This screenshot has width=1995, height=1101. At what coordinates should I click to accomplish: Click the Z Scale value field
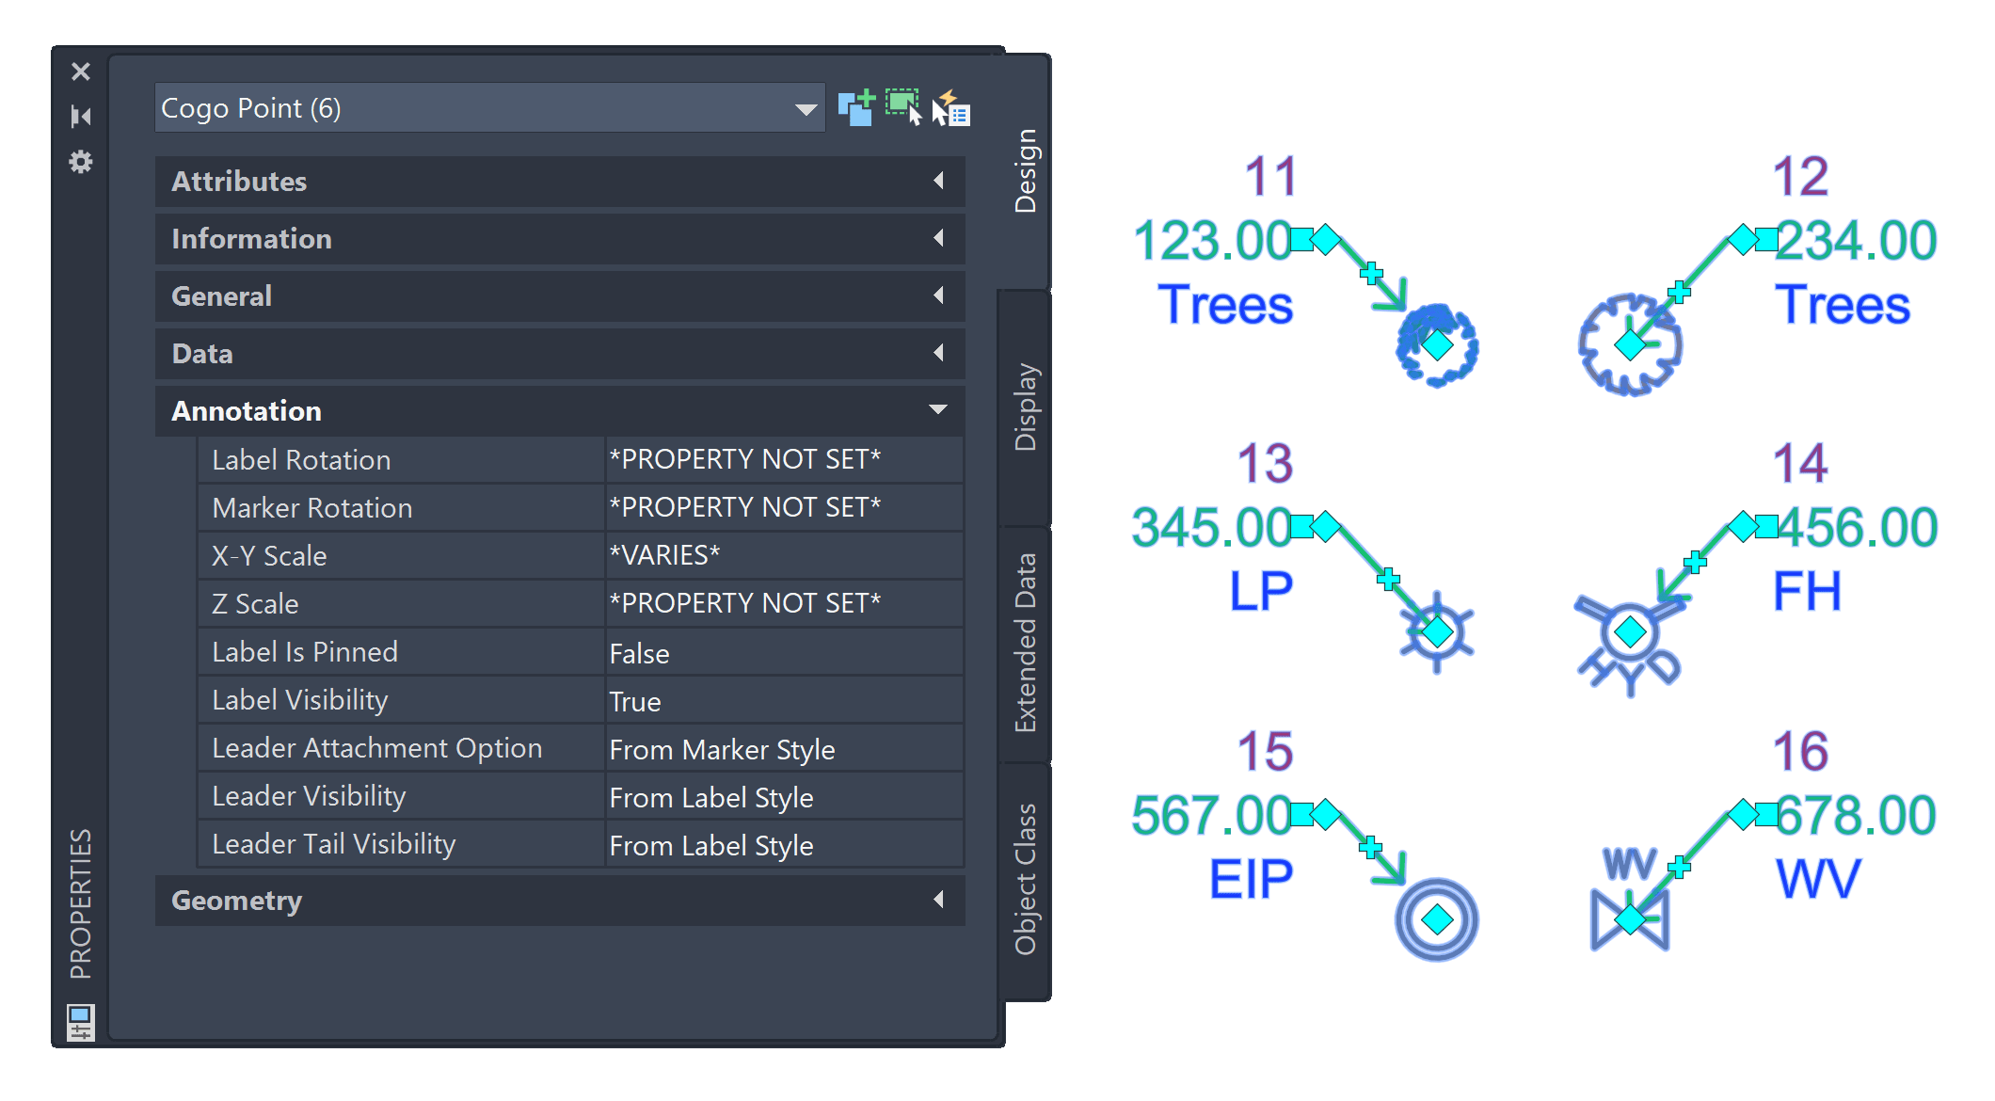784,603
